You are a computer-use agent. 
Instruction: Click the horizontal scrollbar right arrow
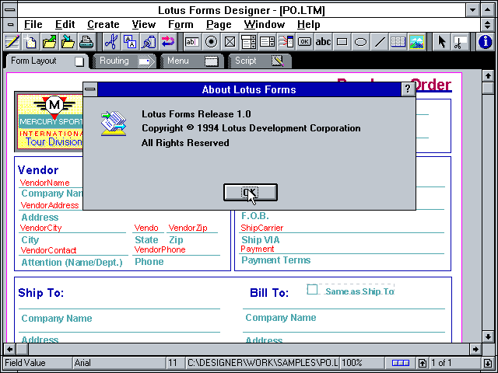click(x=475, y=349)
